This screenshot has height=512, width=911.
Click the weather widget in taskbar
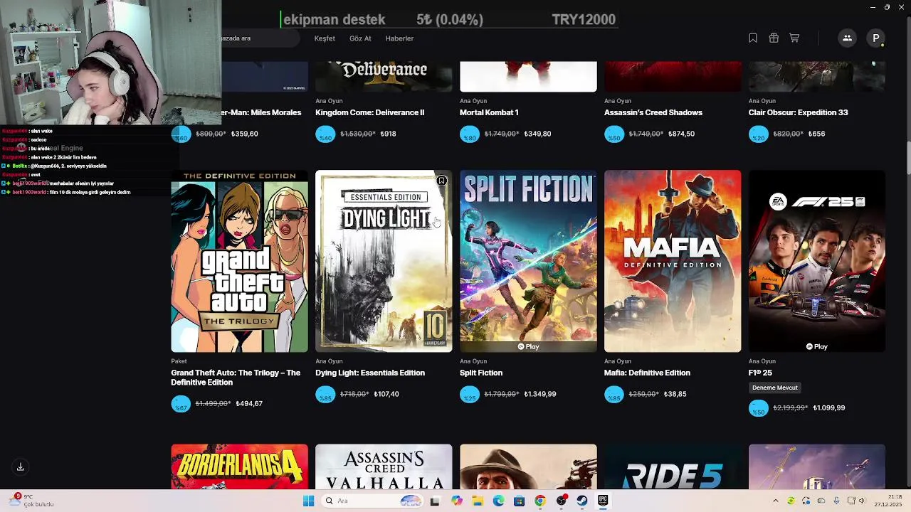[x=32, y=501]
